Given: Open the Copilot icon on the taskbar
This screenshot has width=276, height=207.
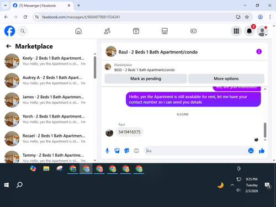Looking at the screenshot, I should coord(33,168).
